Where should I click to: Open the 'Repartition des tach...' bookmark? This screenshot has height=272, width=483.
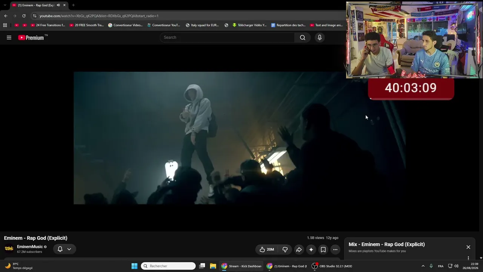pos(288,25)
